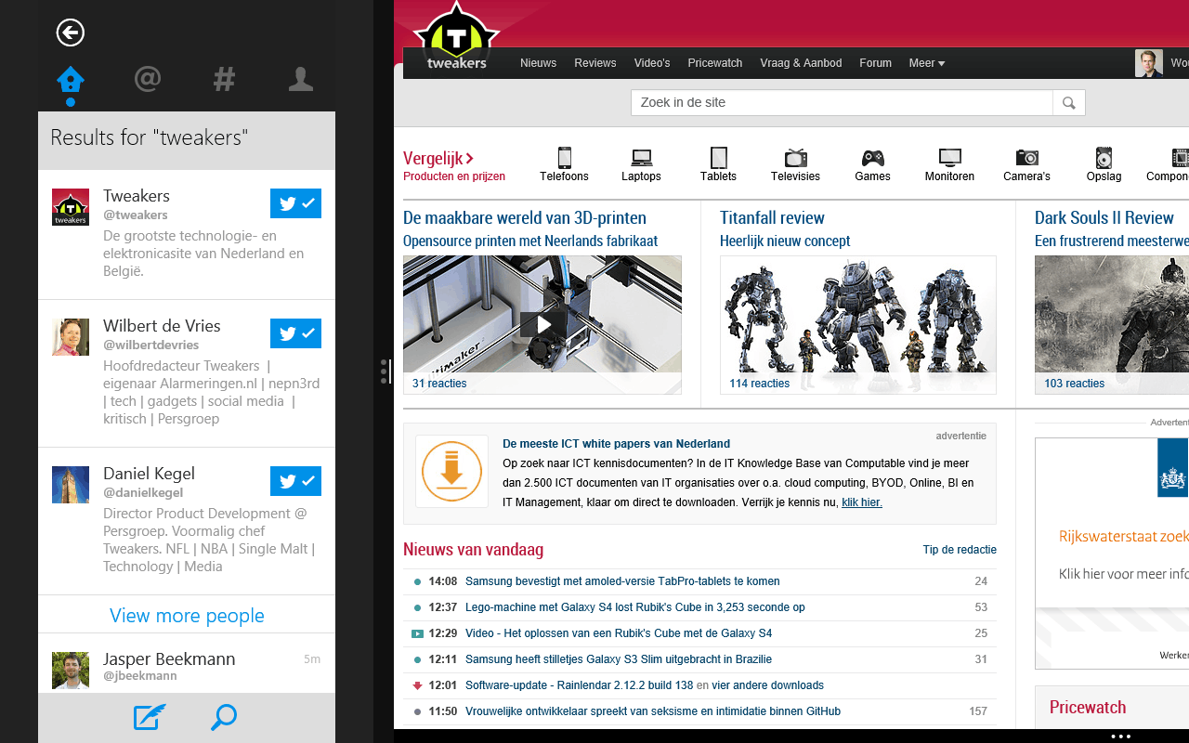Open the three-dots app bar button
Viewport: 1189px width, 743px height.
pos(1120,736)
